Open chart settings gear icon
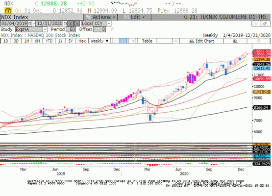Viewport: 272px width, 196px height. 258,41
